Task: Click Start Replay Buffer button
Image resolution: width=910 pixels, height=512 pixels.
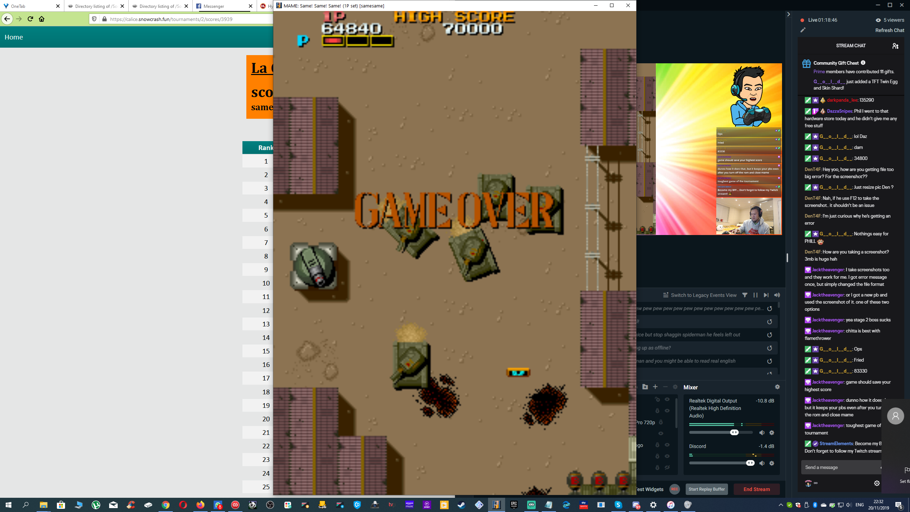Action: tap(707, 489)
